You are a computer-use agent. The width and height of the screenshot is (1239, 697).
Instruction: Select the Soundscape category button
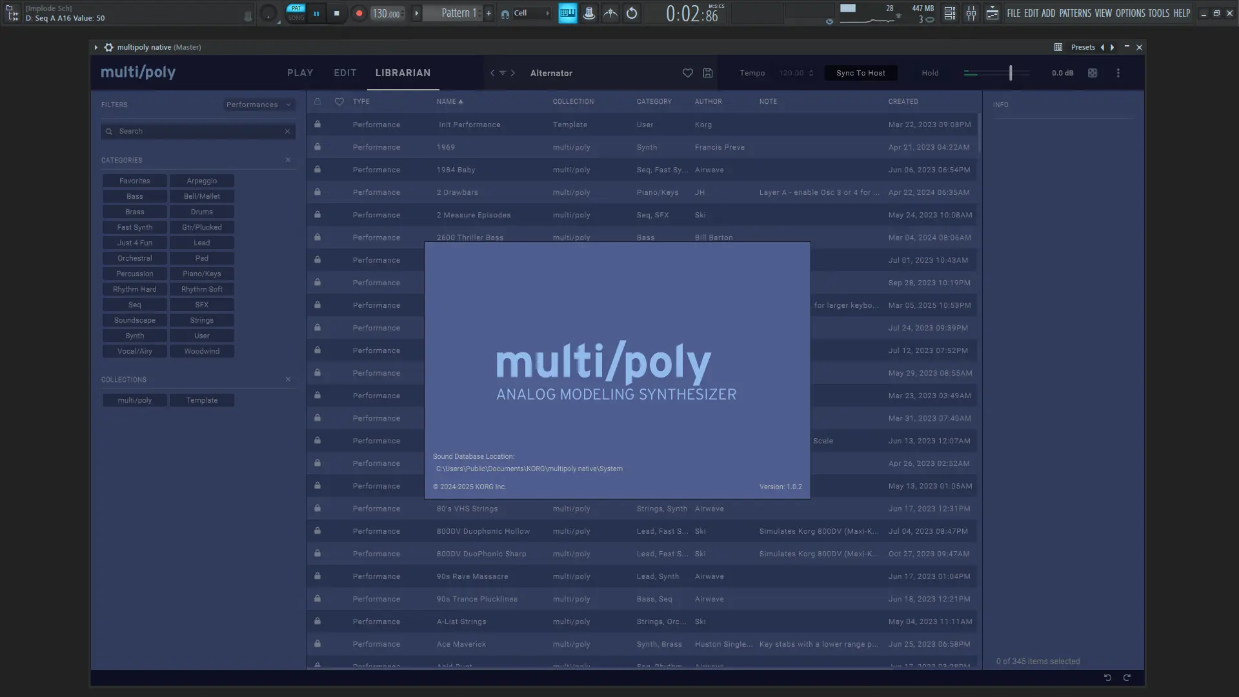[x=134, y=320]
